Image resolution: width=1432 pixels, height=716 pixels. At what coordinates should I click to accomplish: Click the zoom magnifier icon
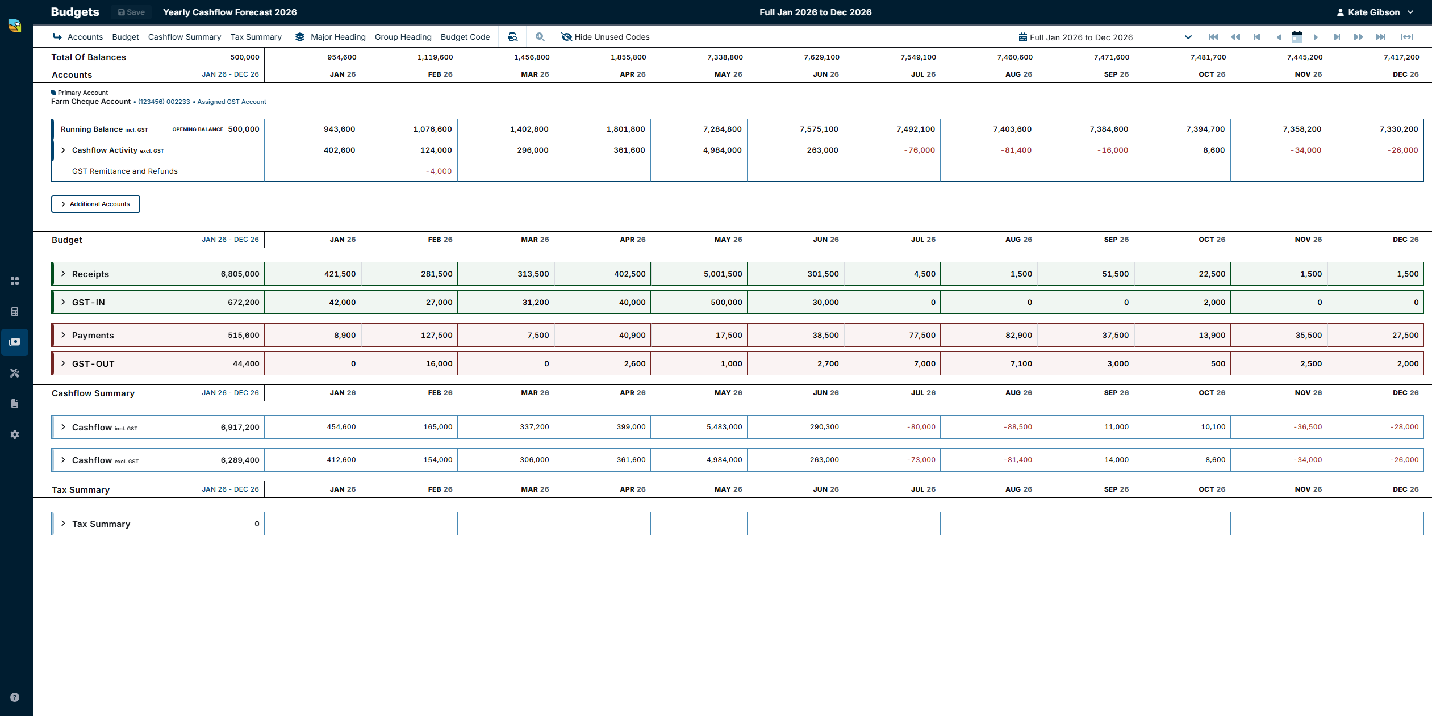(540, 37)
